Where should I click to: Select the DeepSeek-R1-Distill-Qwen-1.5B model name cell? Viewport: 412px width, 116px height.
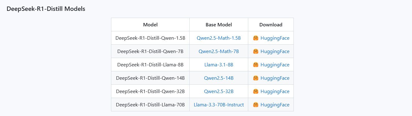[150, 38]
